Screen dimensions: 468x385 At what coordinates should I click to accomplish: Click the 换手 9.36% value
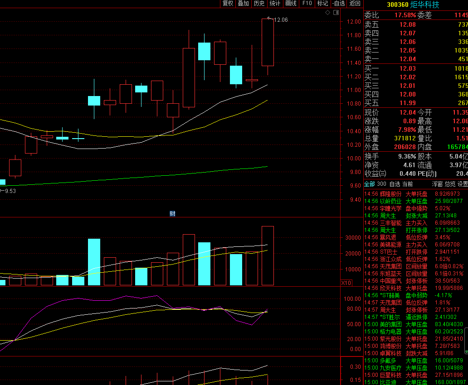click(x=407, y=156)
